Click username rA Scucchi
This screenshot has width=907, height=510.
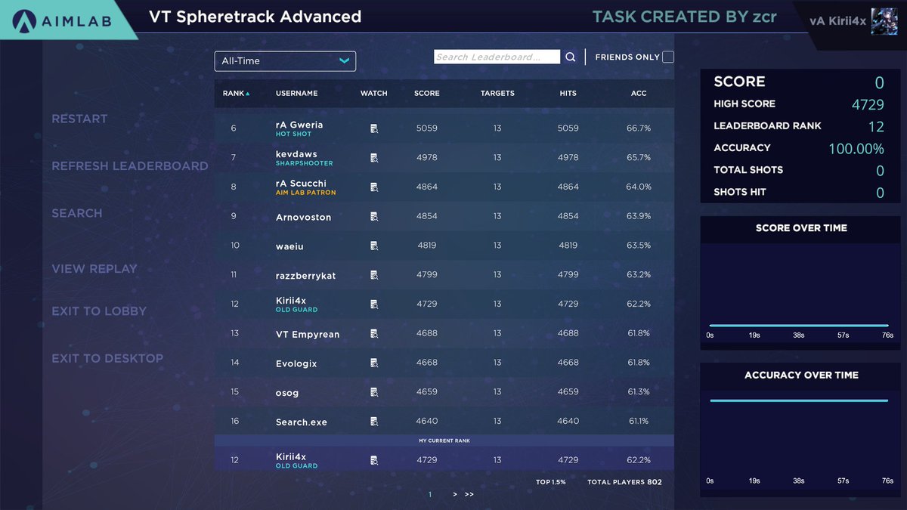pos(301,184)
